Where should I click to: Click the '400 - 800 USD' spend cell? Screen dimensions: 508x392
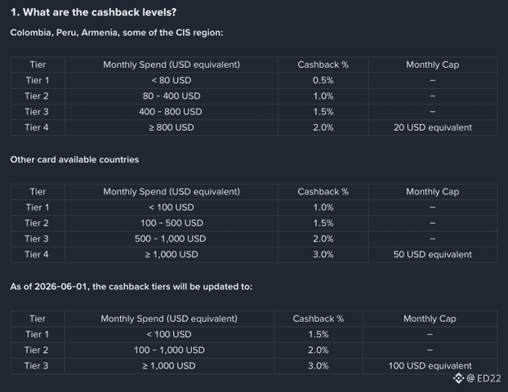tap(172, 112)
